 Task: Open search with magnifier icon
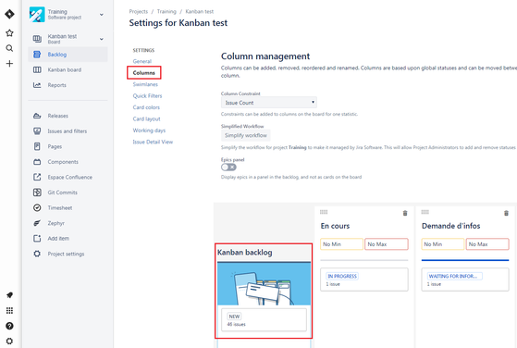tap(9, 48)
